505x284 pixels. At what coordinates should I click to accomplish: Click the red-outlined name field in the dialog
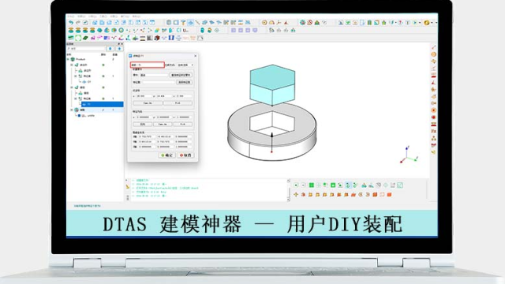(x=148, y=65)
